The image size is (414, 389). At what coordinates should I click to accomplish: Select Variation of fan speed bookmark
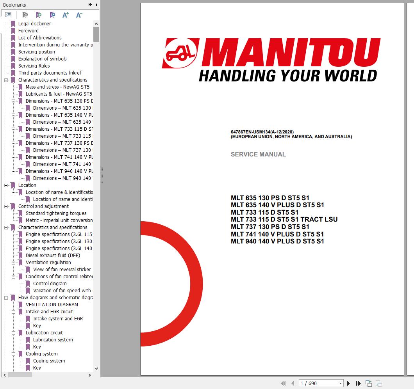tap(63, 291)
